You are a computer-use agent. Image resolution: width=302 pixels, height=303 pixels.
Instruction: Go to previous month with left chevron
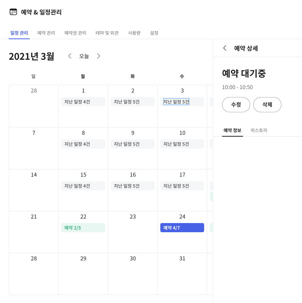[70, 56]
